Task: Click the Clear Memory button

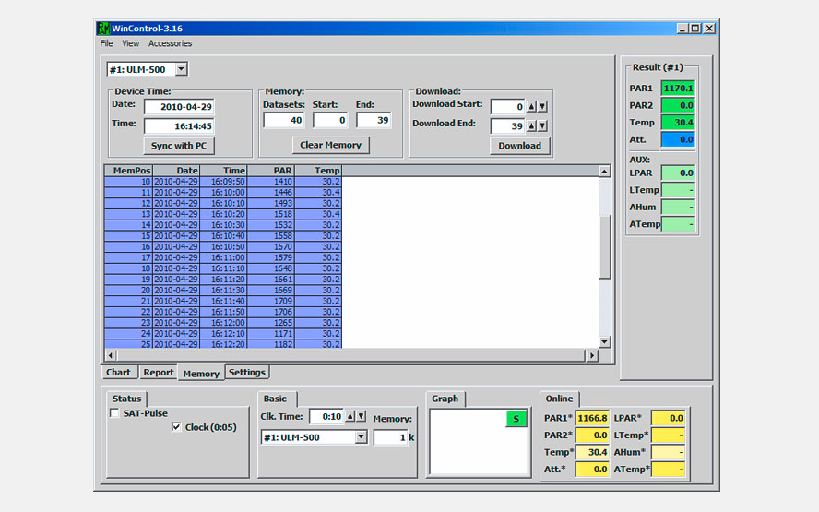Action: (330, 145)
